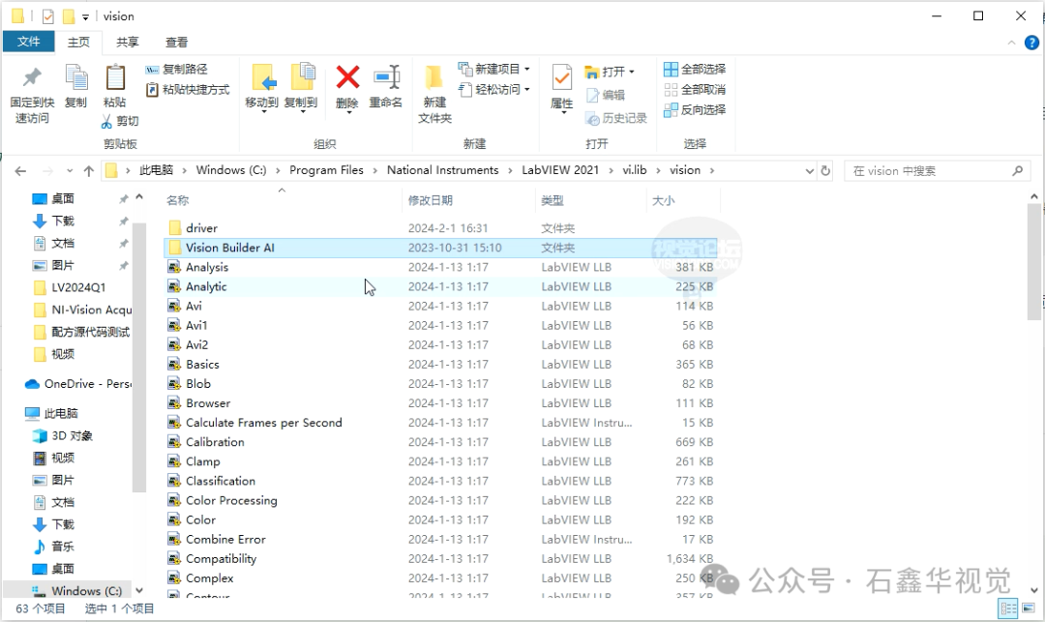This screenshot has width=1045, height=622.
Task: Select Combine Error instrument file
Action: 440,540
